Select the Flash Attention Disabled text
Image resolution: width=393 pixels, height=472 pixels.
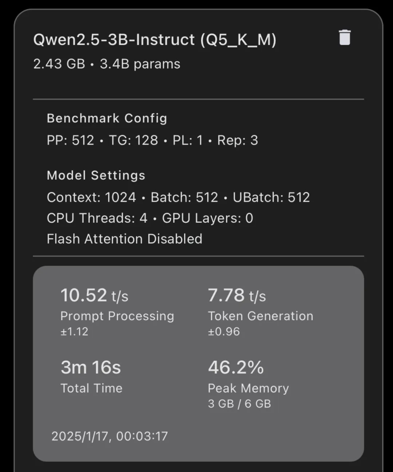tap(124, 239)
